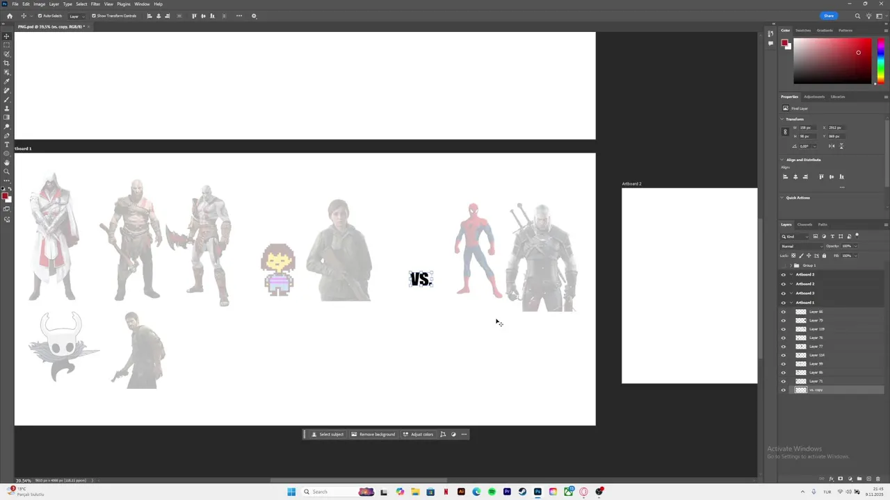Toggle Auto-Select checkbox

click(x=40, y=16)
